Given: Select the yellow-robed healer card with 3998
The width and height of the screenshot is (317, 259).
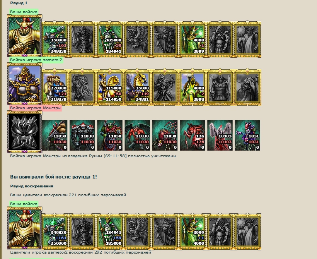Looking at the screenshot, I should [192, 87].
